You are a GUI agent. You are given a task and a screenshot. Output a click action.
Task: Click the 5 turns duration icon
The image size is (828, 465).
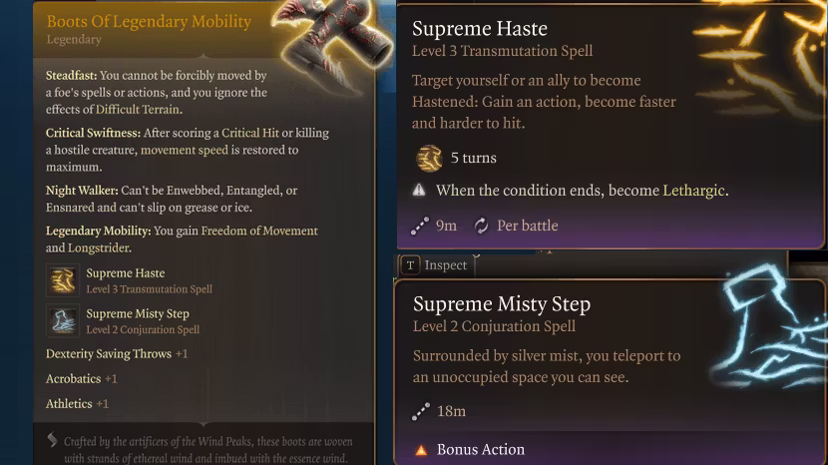click(430, 158)
